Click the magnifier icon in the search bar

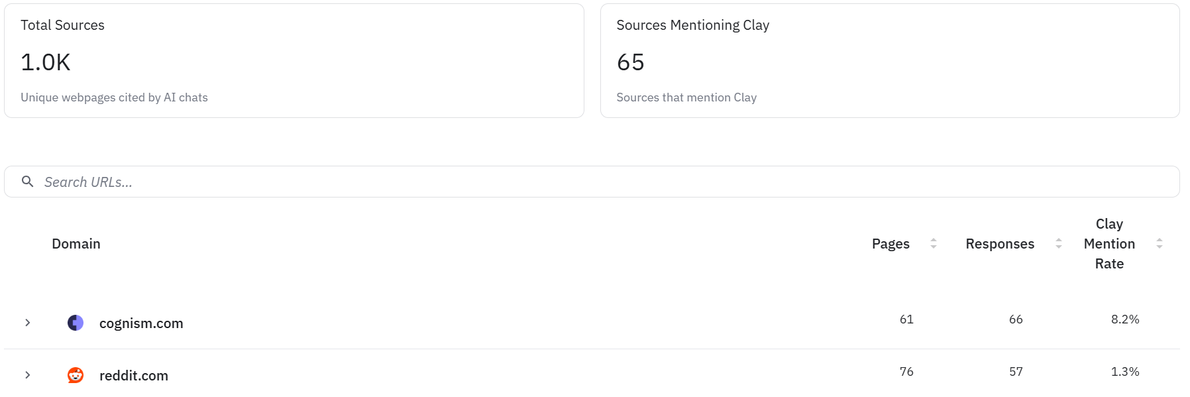27,182
